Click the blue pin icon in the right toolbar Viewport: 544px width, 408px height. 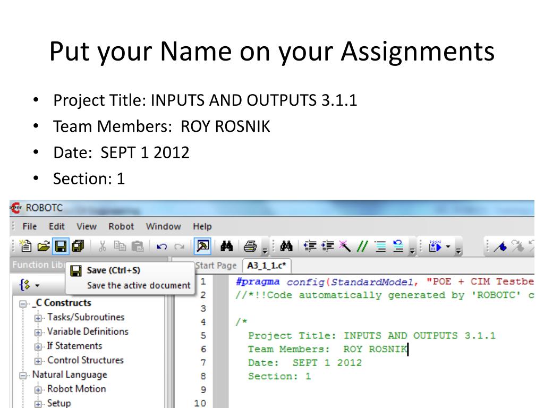click(x=500, y=246)
